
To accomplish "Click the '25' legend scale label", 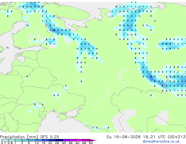I will pyautogui.click(x=57, y=143).
